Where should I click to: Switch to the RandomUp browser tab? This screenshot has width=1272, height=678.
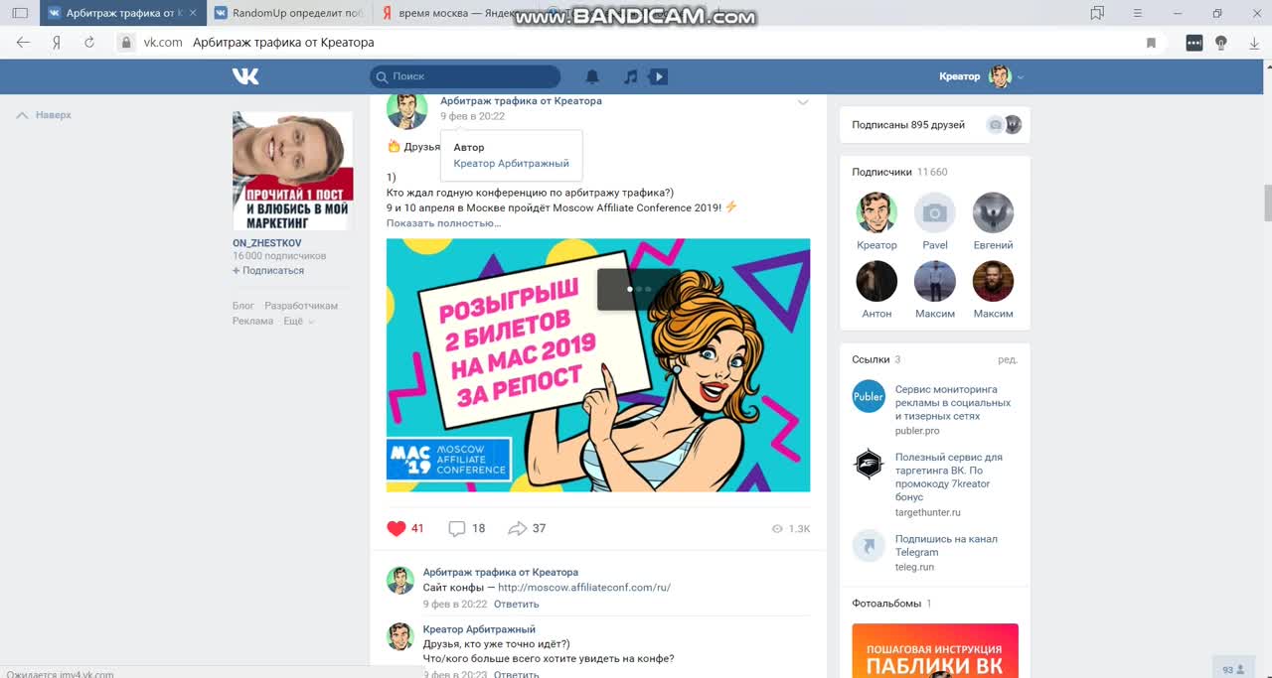[x=292, y=14]
